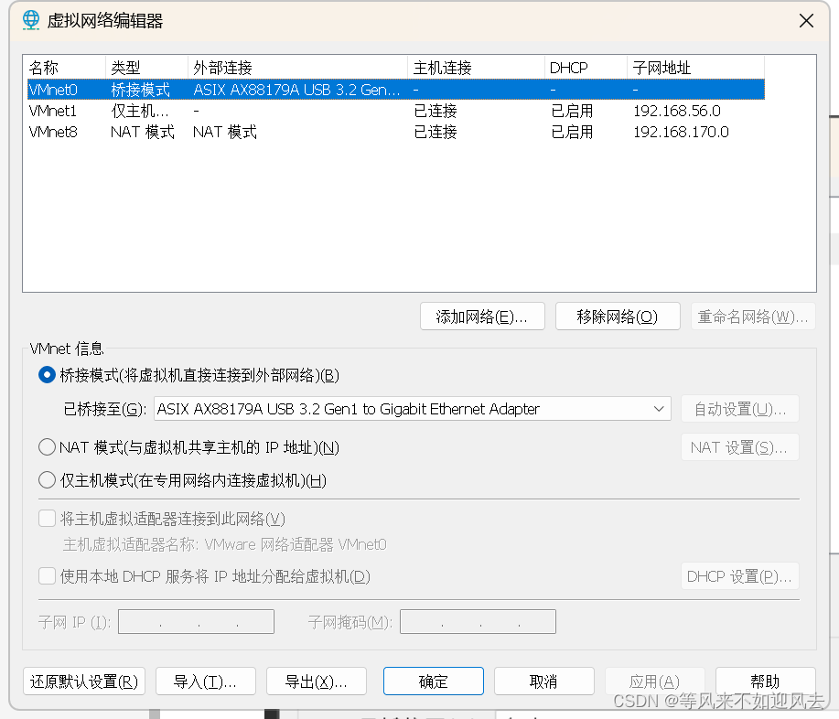Open the 已桥接至 adapter dropdown
Viewport: 839px width, 719px height.
tap(661, 409)
